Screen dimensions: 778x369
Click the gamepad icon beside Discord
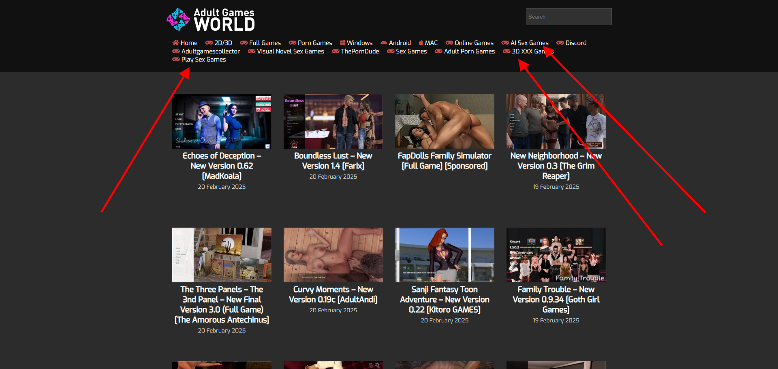point(560,43)
